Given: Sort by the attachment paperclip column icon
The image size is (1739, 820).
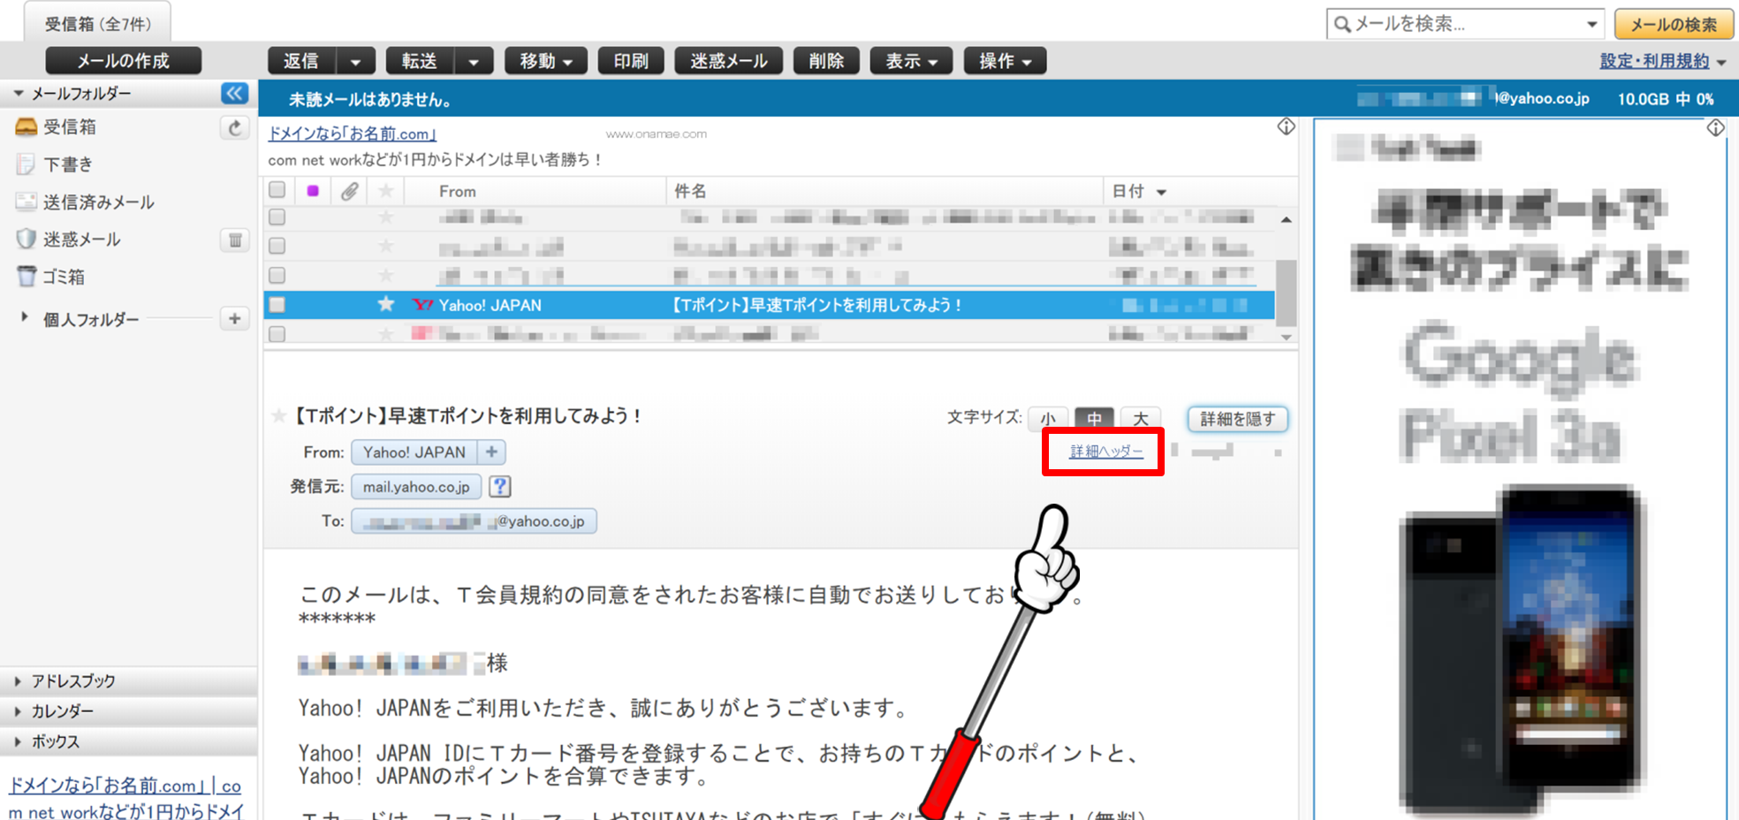Looking at the screenshot, I should [350, 191].
